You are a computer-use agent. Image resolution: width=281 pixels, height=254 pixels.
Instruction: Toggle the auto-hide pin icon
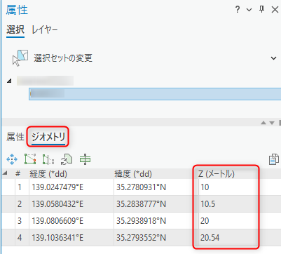click(262, 9)
